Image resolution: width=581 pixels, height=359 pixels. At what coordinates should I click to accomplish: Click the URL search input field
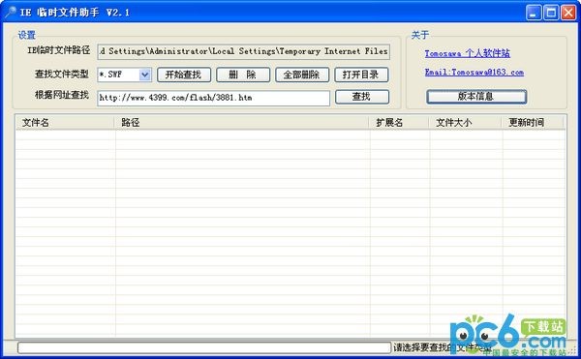[213, 98]
